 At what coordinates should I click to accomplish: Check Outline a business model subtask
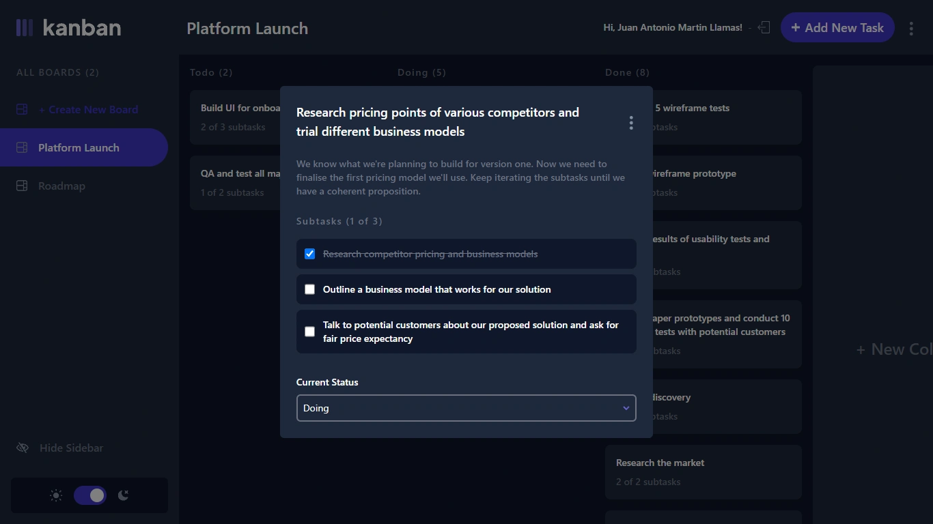pyautogui.click(x=309, y=289)
